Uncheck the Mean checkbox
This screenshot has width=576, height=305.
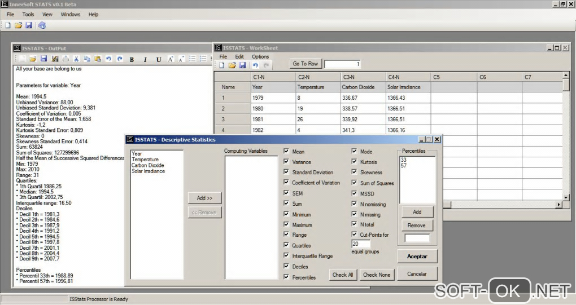coord(286,151)
